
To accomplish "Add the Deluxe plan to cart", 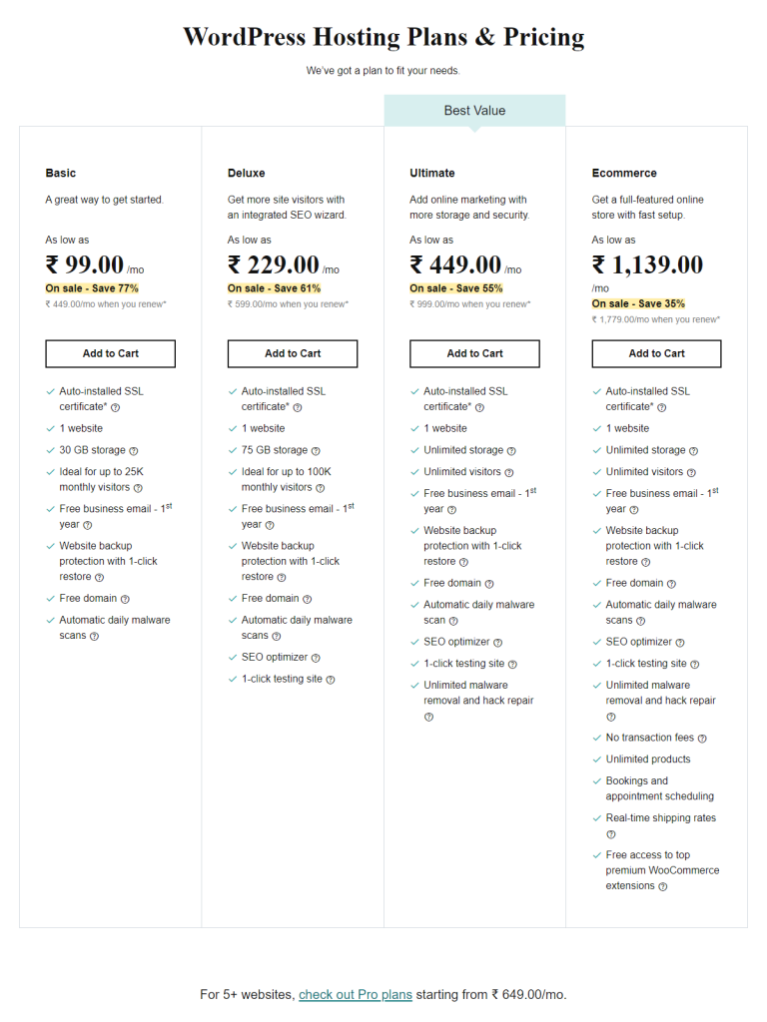I will (293, 353).
